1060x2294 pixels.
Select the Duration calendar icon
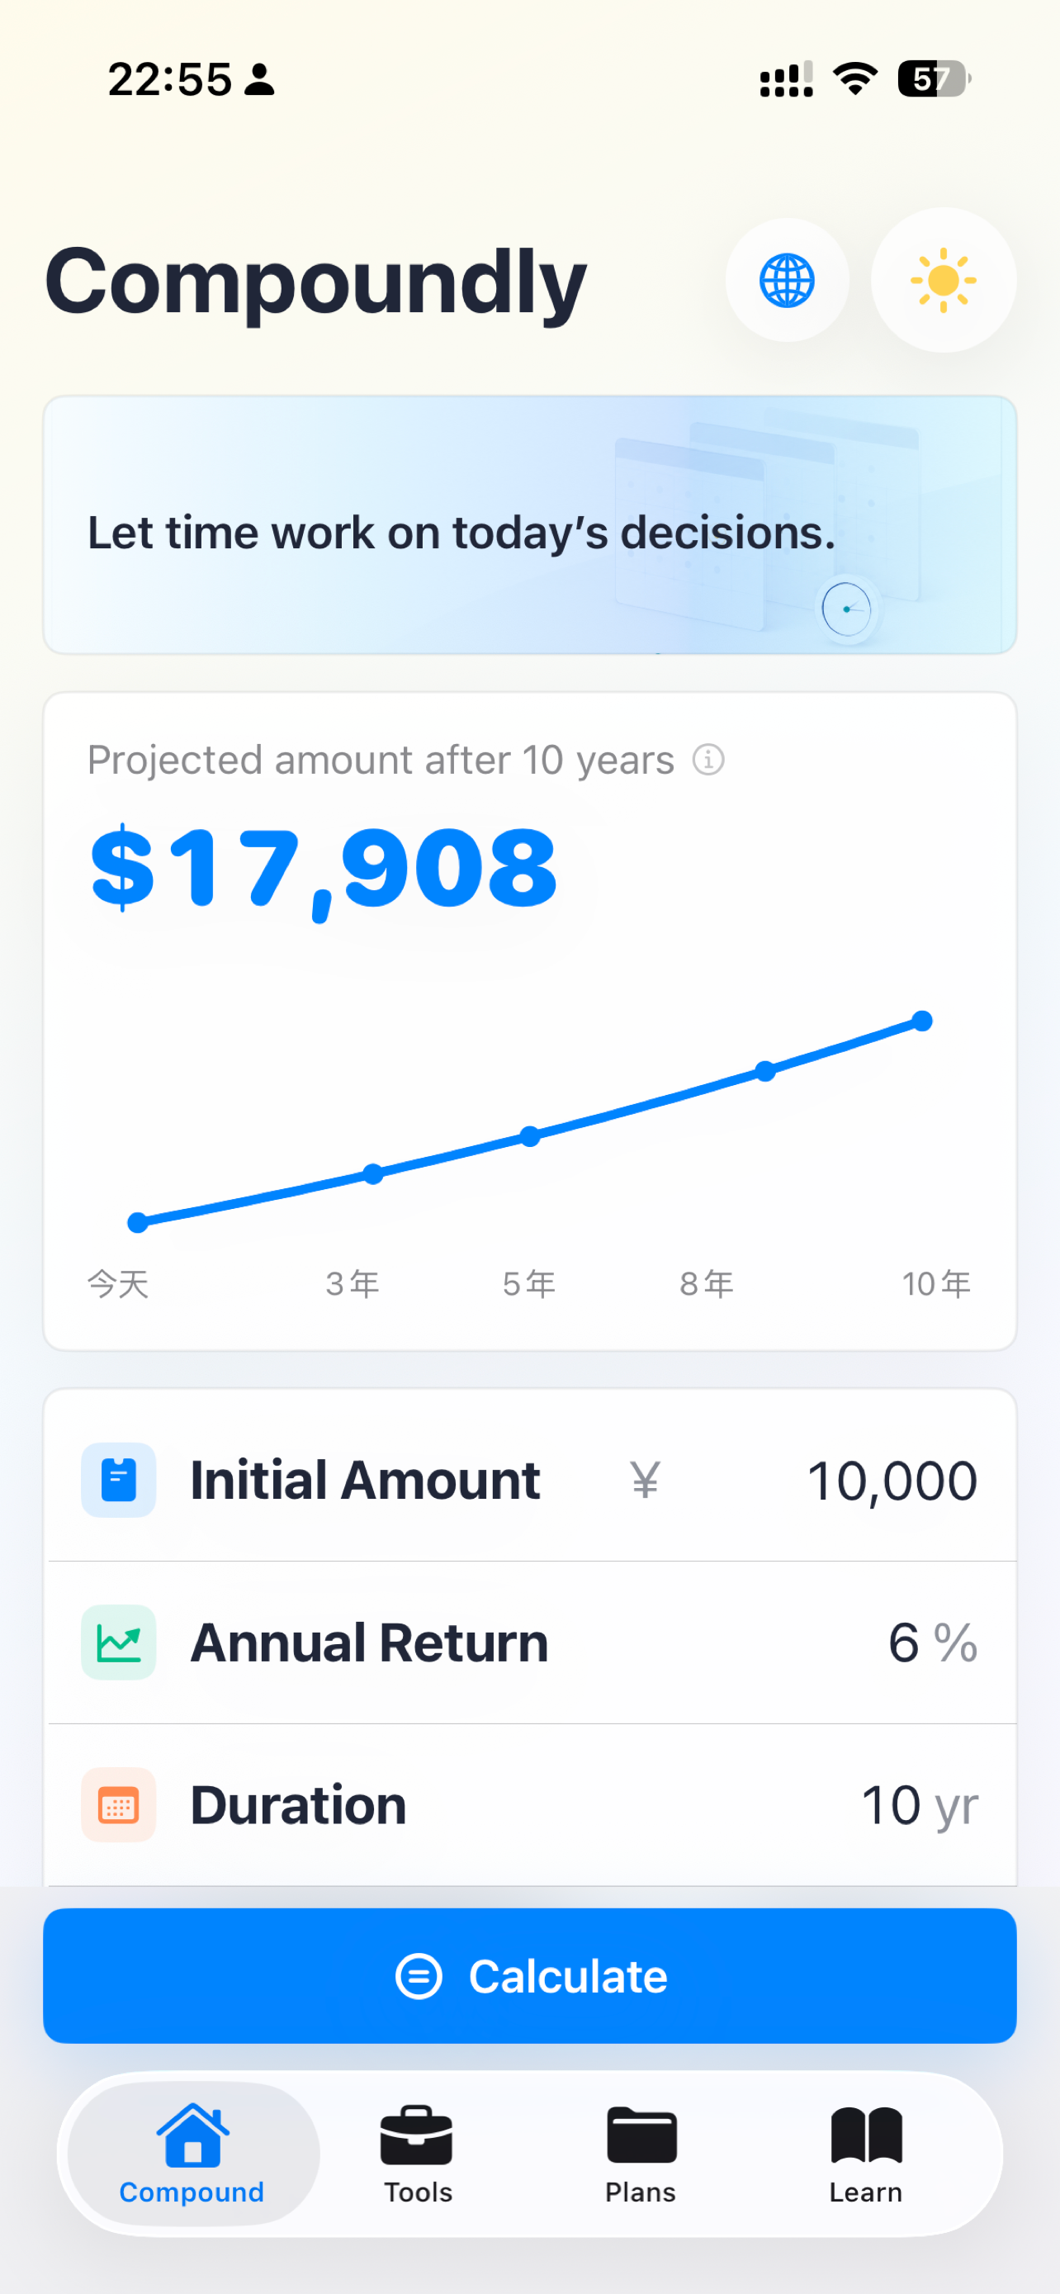click(118, 1805)
